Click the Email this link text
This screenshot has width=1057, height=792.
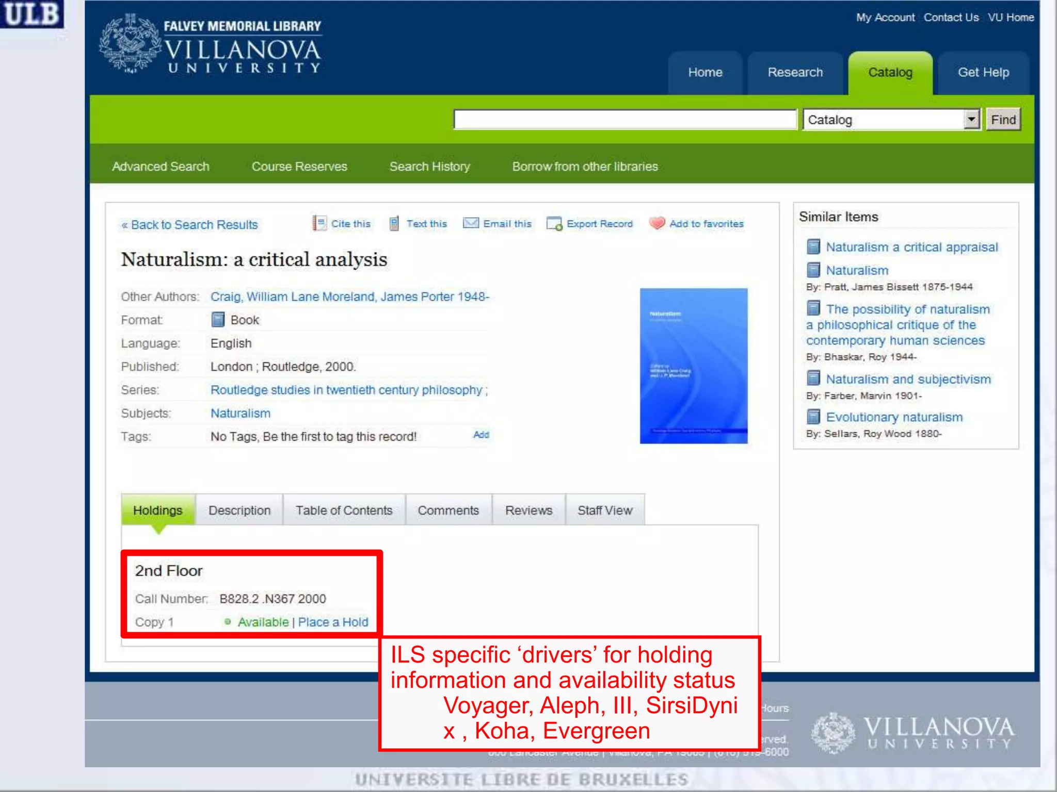pyautogui.click(x=507, y=224)
